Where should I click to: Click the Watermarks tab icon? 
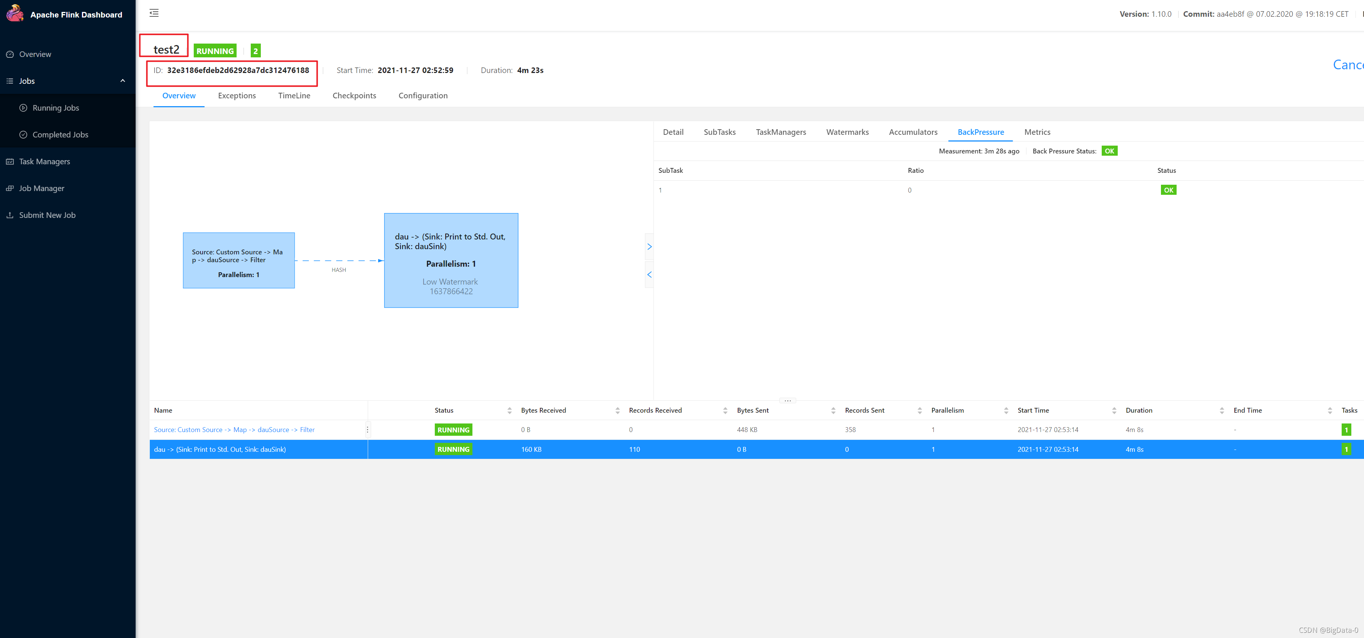click(847, 131)
